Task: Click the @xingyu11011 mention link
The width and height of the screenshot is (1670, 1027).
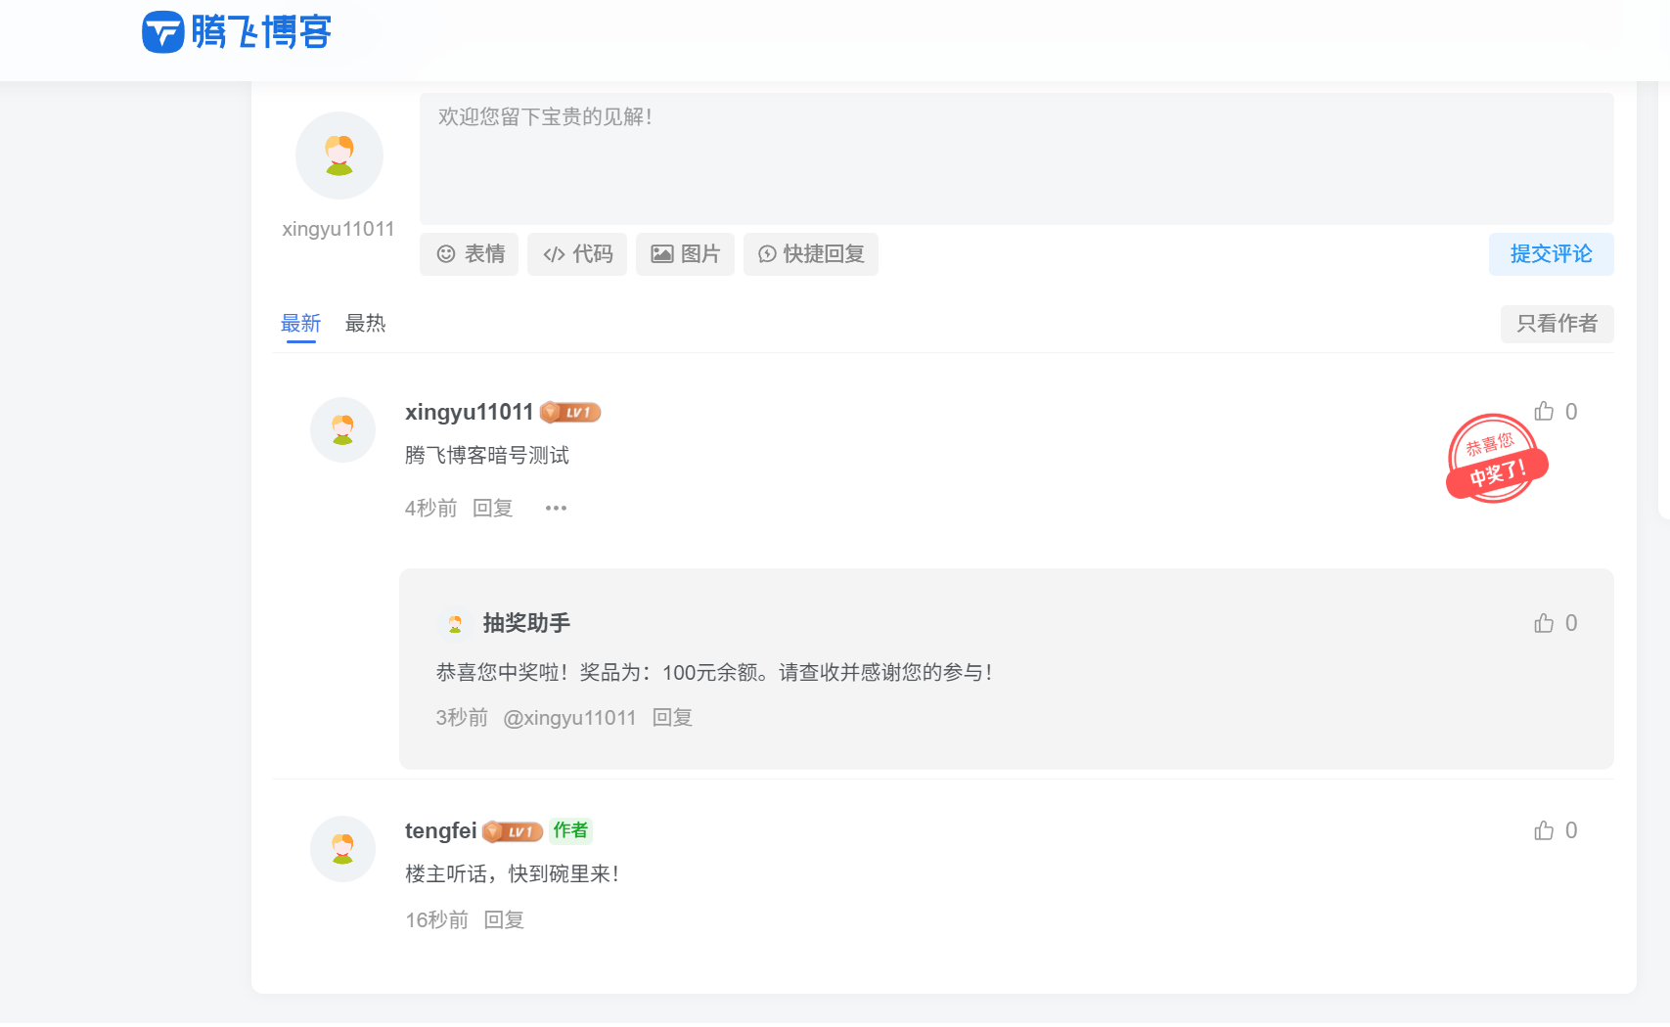Action: click(570, 717)
